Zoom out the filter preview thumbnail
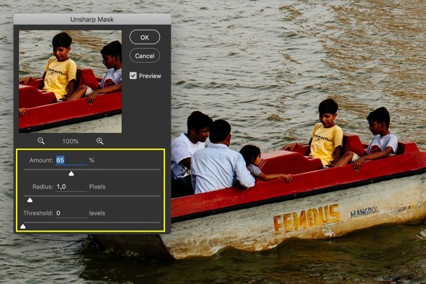The height and width of the screenshot is (284, 426). [x=41, y=141]
